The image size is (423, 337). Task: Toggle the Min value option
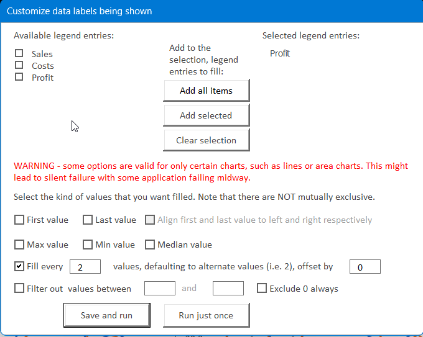click(x=88, y=245)
